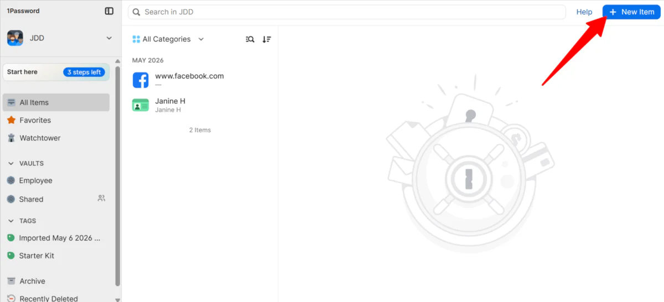This screenshot has width=664, height=302.
Task: Click the search magnifier icon
Action: [x=137, y=12]
